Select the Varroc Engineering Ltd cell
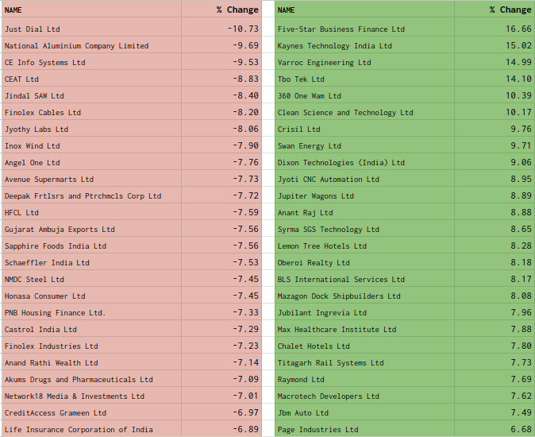Image resolution: width=535 pixels, height=437 pixels. [x=364, y=62]
